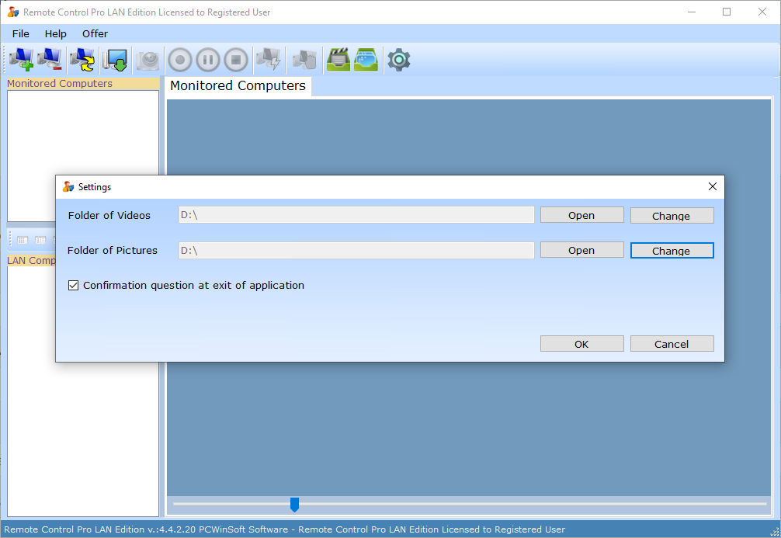Select the Monitored Computers tab

(x=238, y=85)
